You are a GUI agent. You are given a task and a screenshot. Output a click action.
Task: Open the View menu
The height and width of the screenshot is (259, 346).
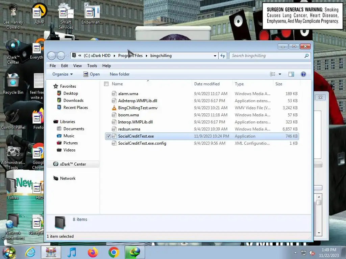(77, 66)
